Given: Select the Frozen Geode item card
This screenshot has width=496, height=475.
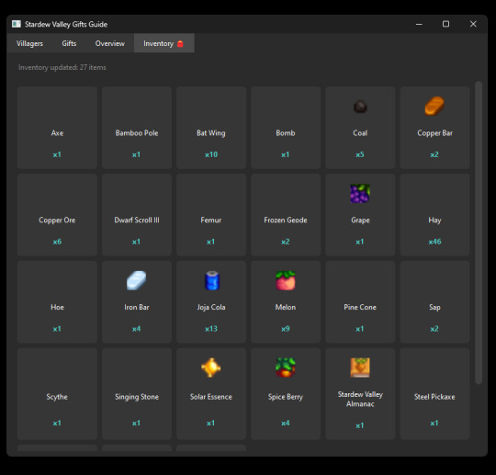Looking at the screenshot, I should pyautogui.click(x=286, y=215).
